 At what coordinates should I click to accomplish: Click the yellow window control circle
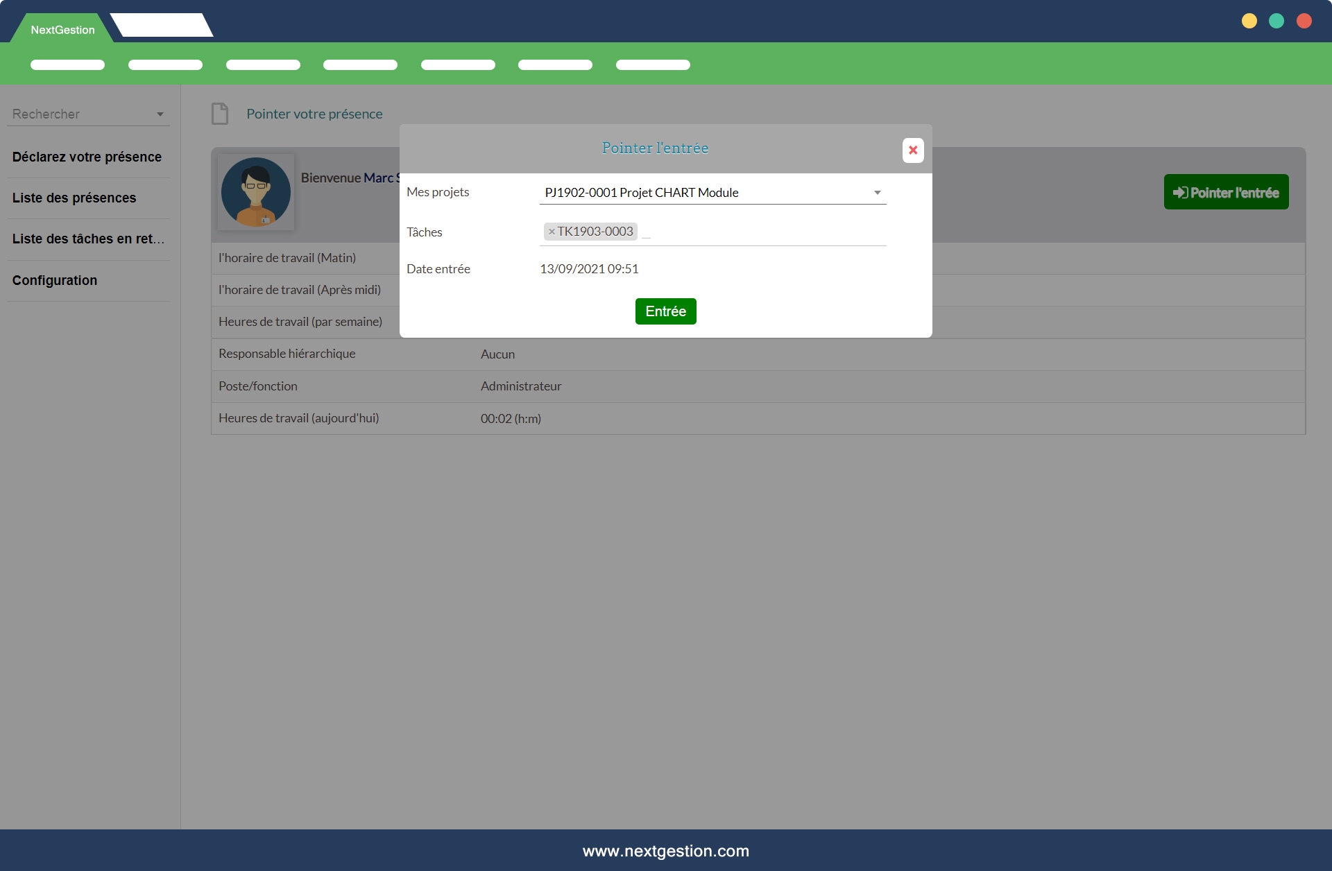point(1249,21)
